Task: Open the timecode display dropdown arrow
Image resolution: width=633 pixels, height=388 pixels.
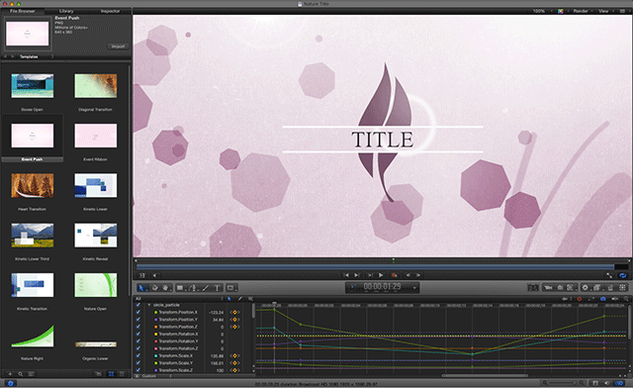Action: (414, 288)
